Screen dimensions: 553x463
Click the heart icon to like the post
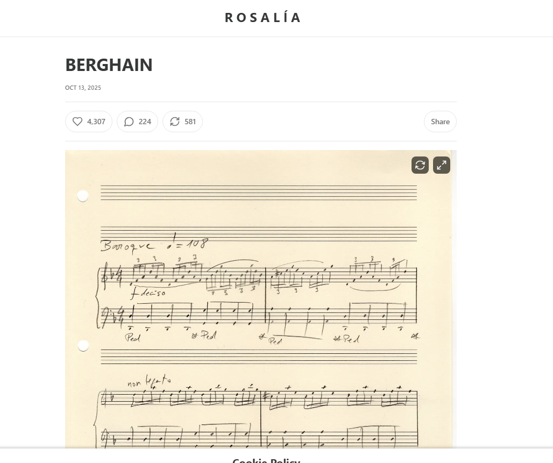(77, 122)
